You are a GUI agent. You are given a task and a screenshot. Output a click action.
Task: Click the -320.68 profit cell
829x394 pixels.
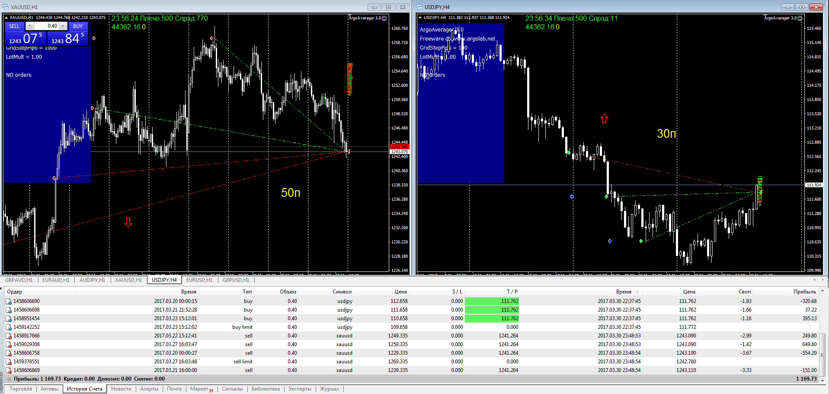coord(809,301)
